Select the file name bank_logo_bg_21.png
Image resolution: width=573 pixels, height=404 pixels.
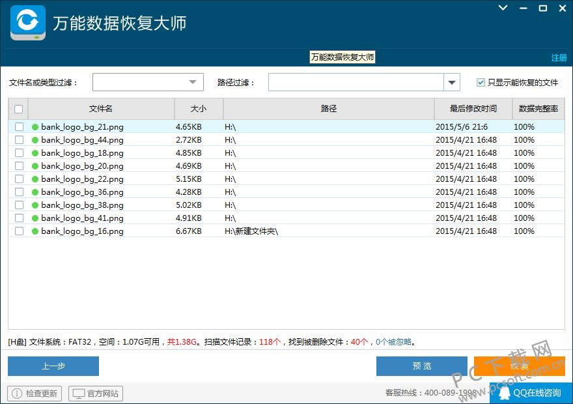click(82, 127)
